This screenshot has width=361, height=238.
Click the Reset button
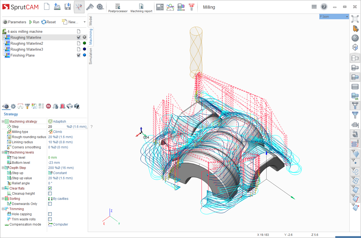tap(48, 22)
